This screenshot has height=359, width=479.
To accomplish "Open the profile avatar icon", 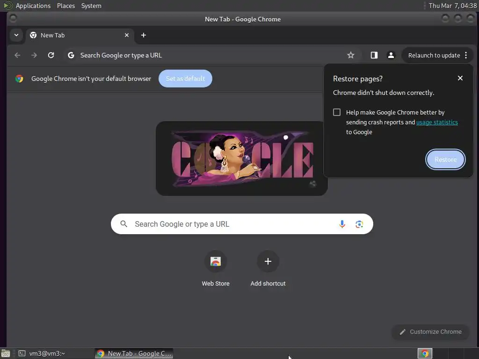I will pyautogui.click(x=391, y=55).
